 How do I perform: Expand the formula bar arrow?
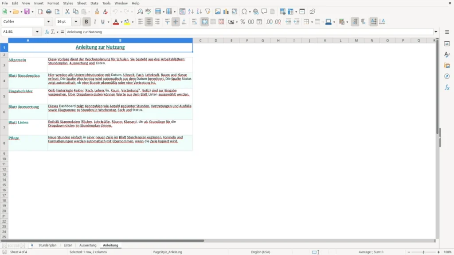point(436,32)
